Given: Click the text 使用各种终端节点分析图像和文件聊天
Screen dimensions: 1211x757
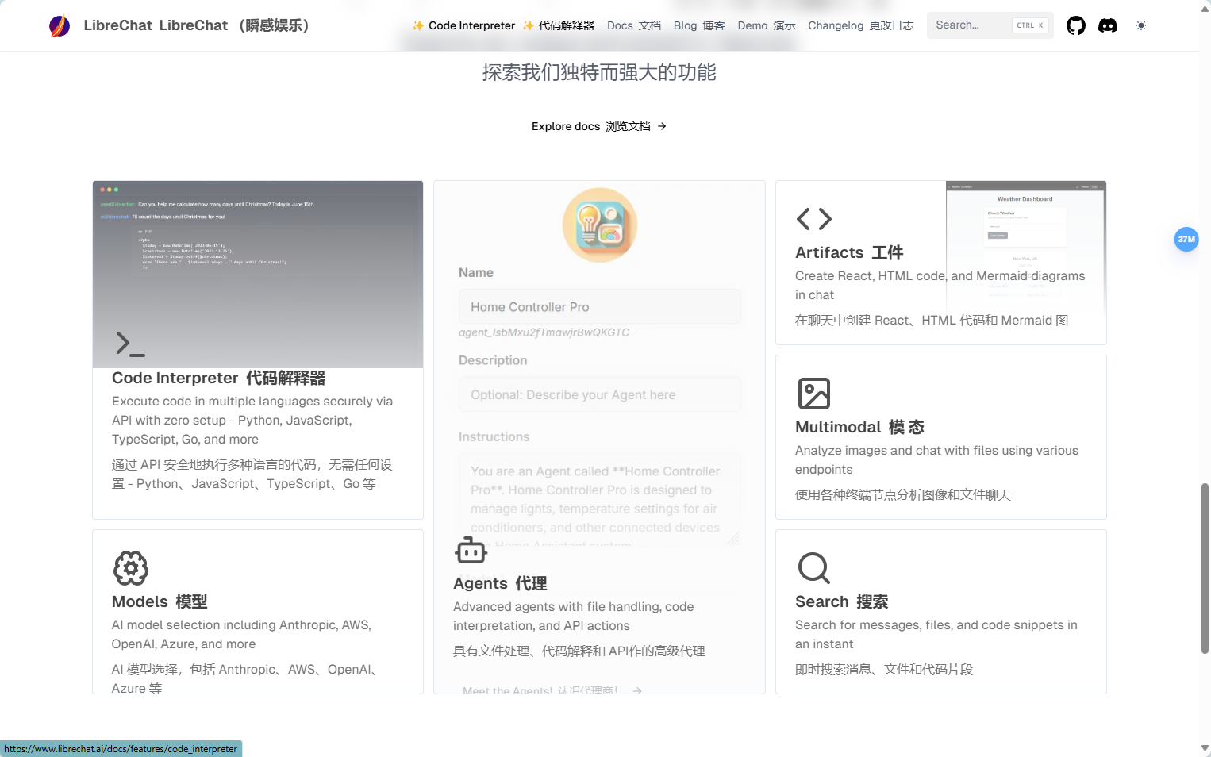Looking at the screenshot, I should (903, 495).
